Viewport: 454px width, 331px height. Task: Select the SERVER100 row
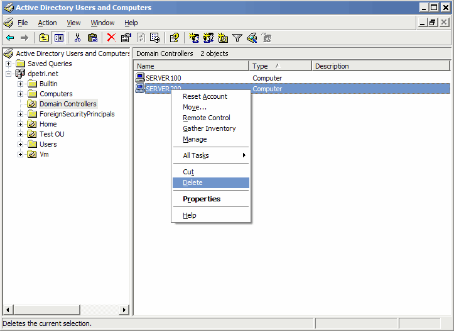coord(292,78)
